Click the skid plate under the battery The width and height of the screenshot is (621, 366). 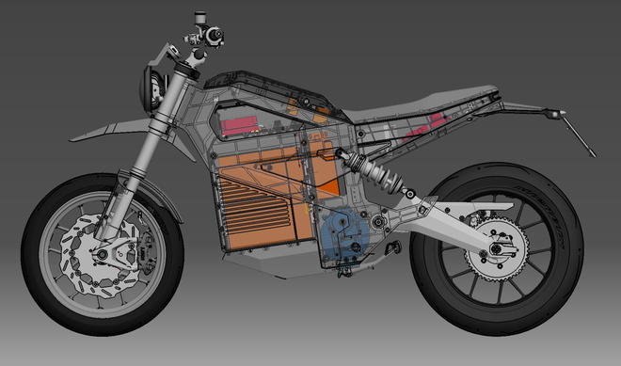click(273, 264)
